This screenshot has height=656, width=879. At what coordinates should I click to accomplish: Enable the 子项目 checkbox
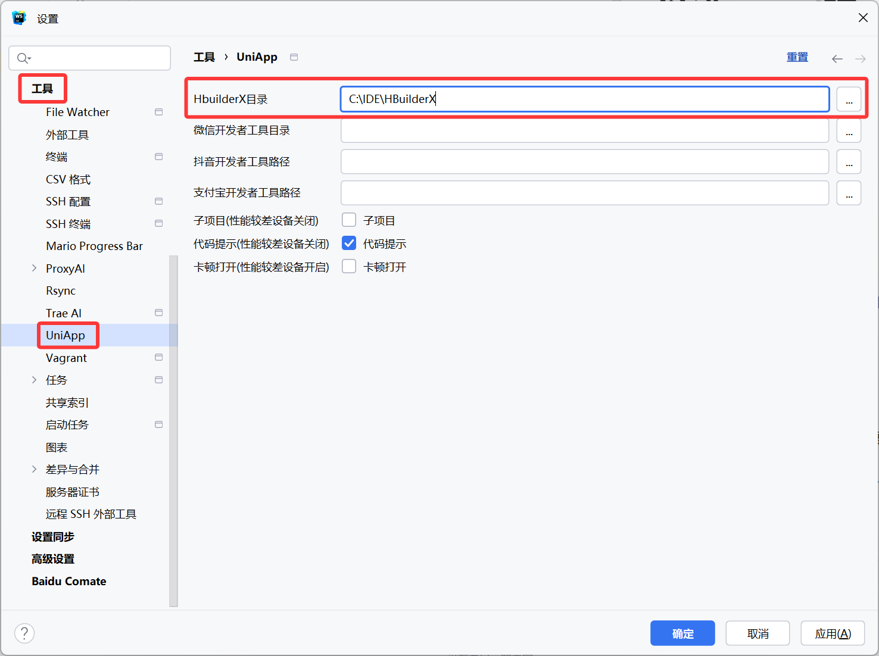point(349,220)
